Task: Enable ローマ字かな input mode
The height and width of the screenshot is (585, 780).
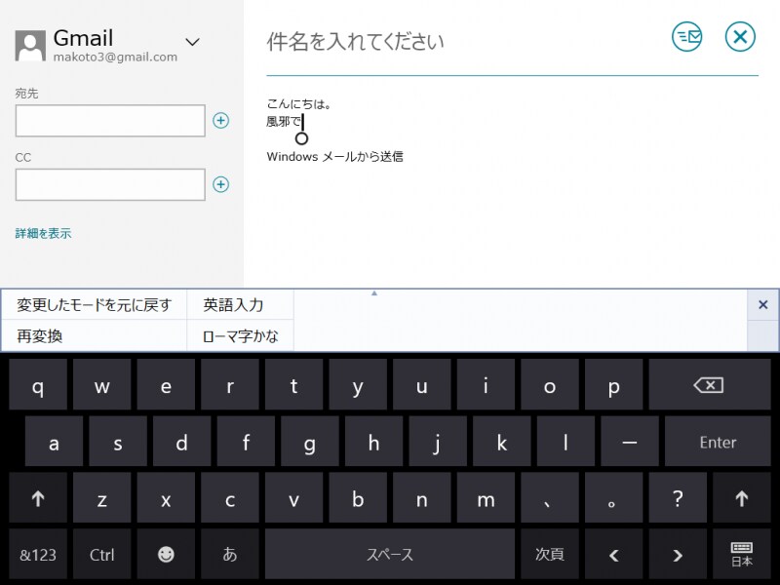Action: click(239, 331)
